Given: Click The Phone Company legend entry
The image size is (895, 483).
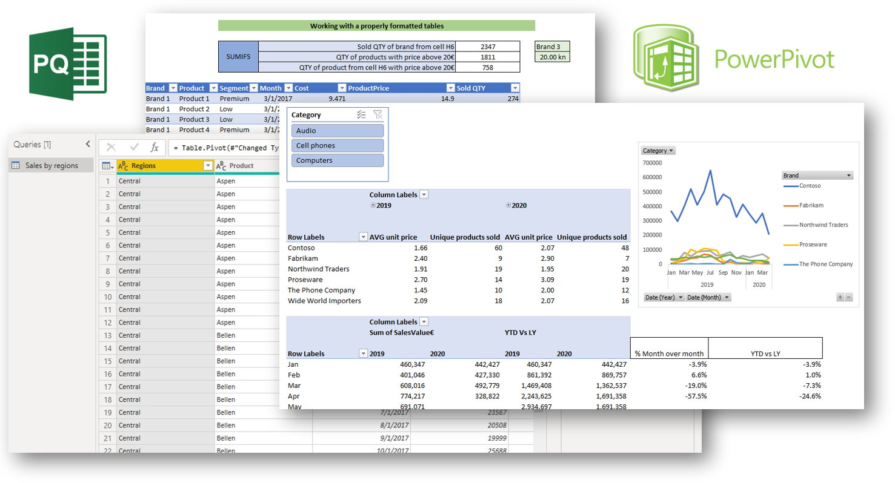Looking at the screenshot, I should coord(817,264).
